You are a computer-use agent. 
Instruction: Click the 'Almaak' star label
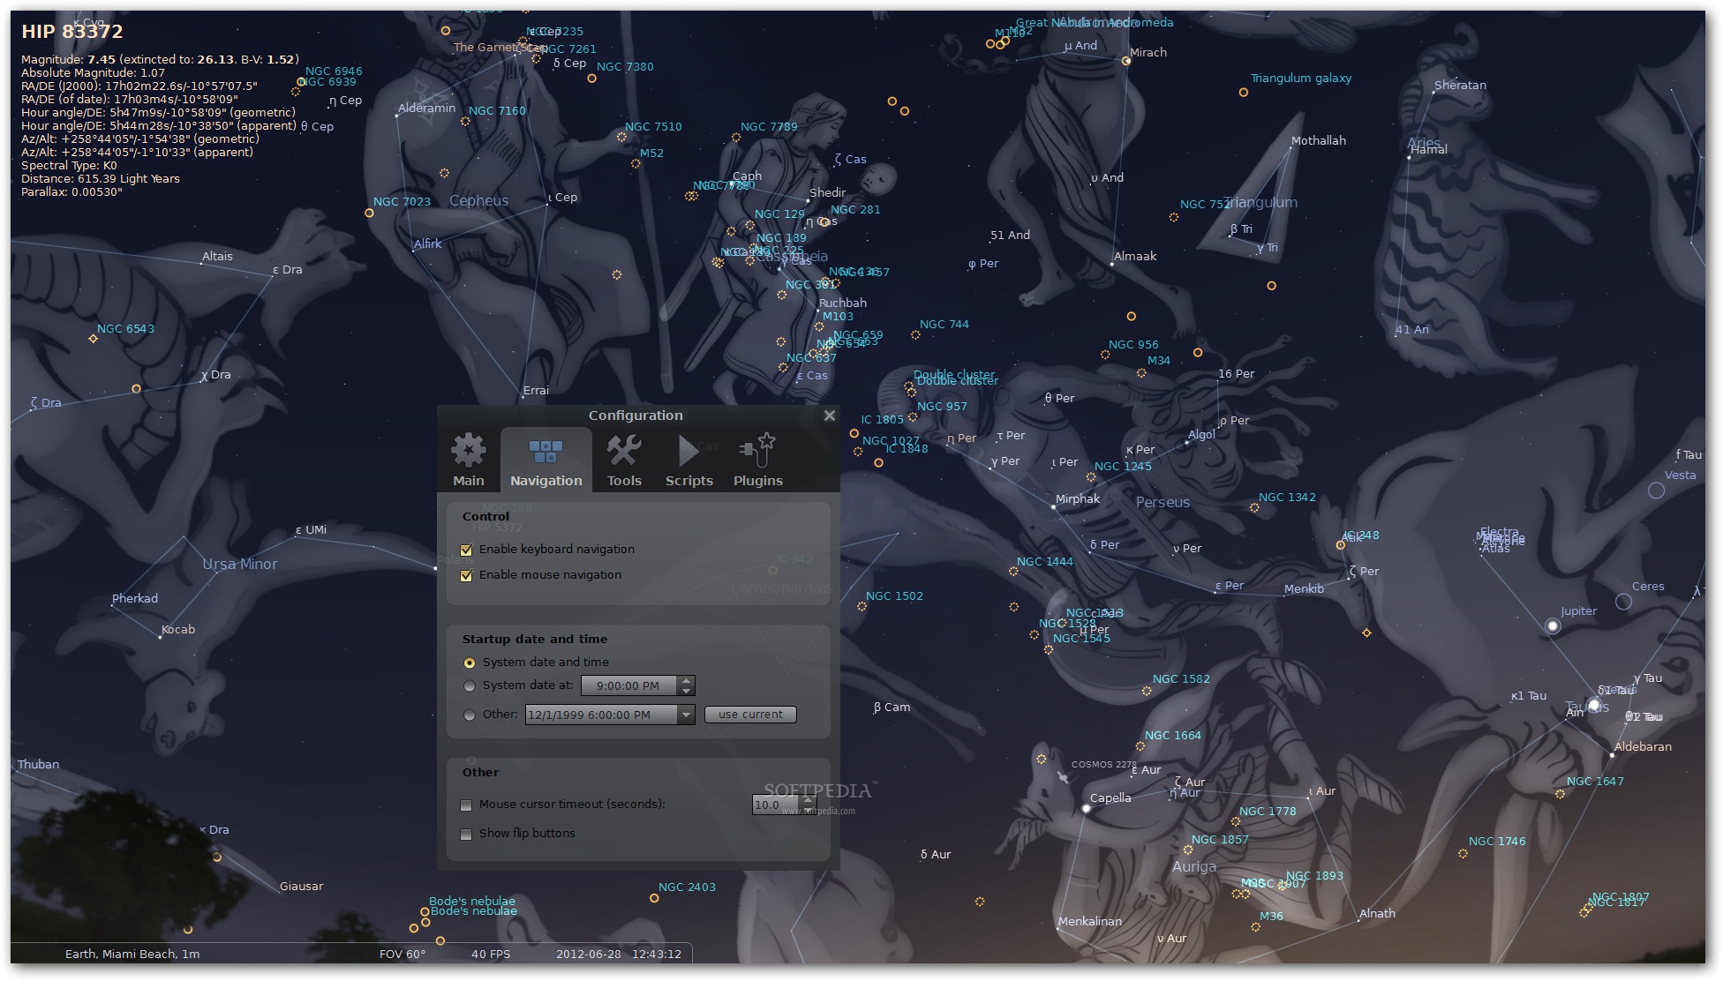click(x=1135, y=256)
